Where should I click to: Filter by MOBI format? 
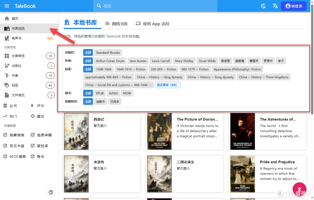click(127, 93)
